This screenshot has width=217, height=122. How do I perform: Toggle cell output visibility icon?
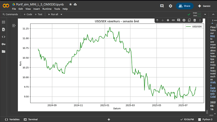14,25
